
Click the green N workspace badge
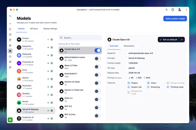tap(10, 120)
